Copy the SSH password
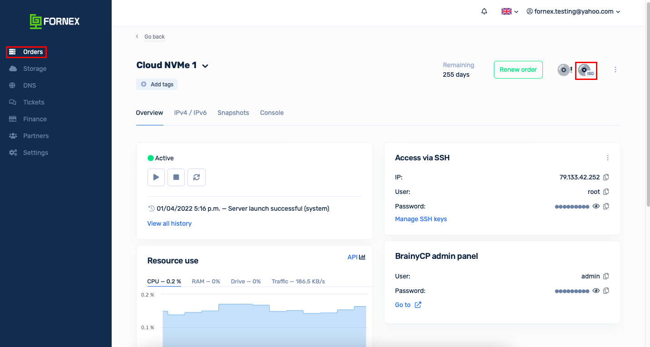This screenshot has width=650, height=347. coord(606,206)
